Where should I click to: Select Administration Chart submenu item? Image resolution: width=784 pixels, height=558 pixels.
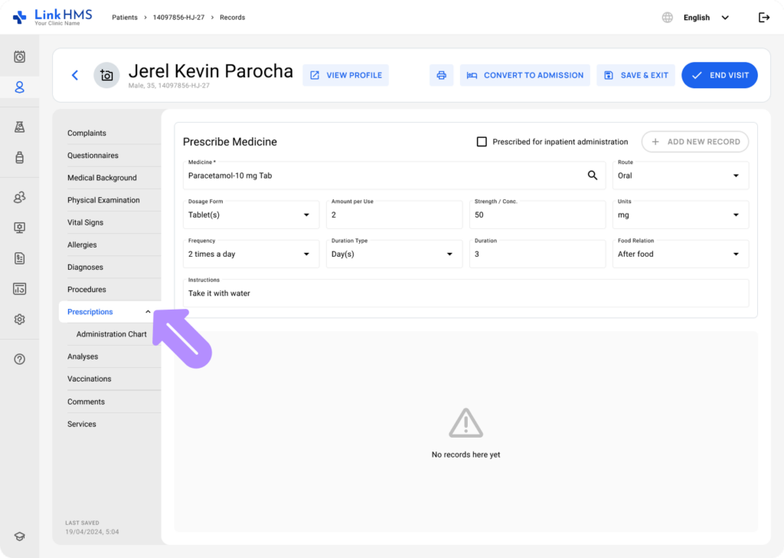coord(111,334)
